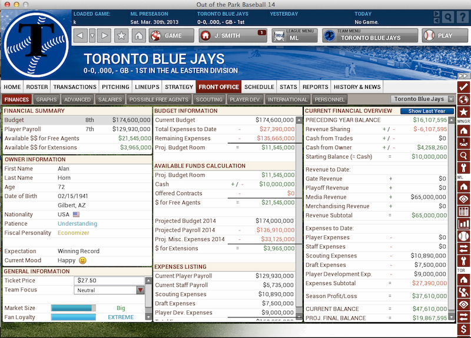This screenshot has height=338, width=471.
Task: Open the PERSONNEL sub-tab
Action: [329, 99]
